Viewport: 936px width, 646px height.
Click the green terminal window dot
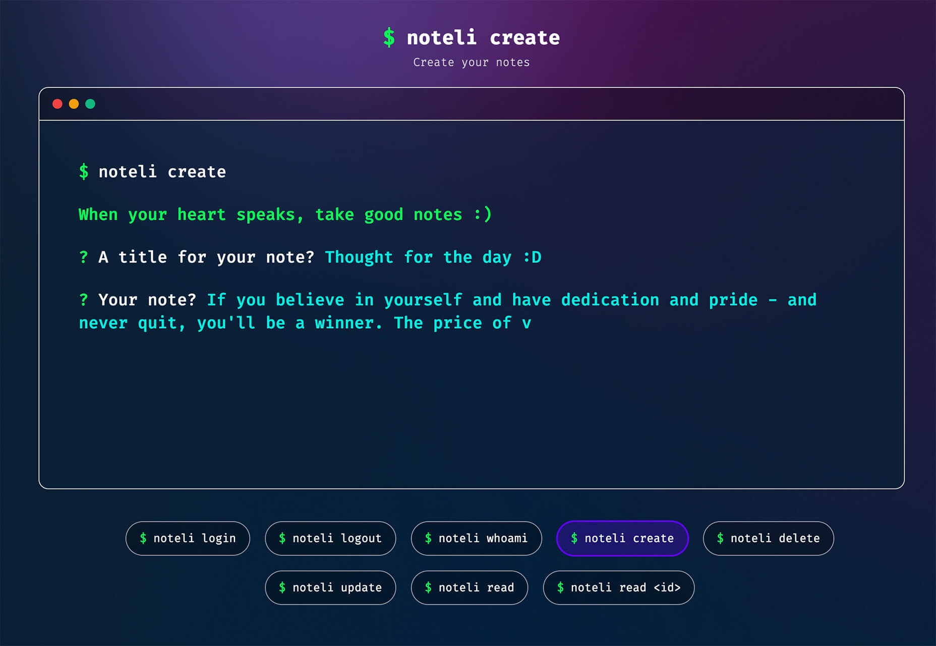[x=90, y=104]
